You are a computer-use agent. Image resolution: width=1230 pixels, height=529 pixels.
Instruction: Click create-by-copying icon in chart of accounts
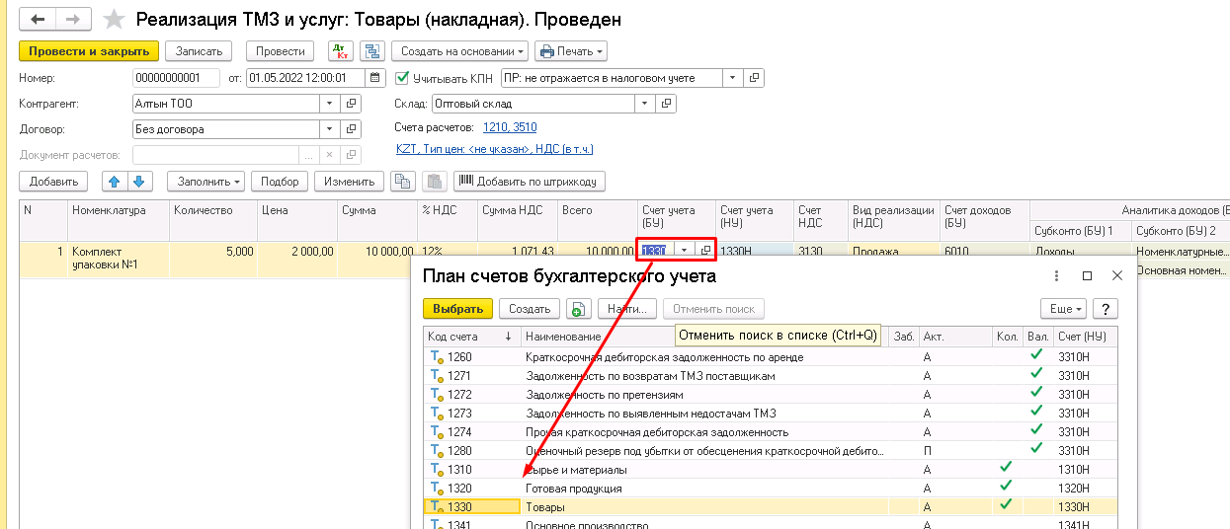coord(577,309)
